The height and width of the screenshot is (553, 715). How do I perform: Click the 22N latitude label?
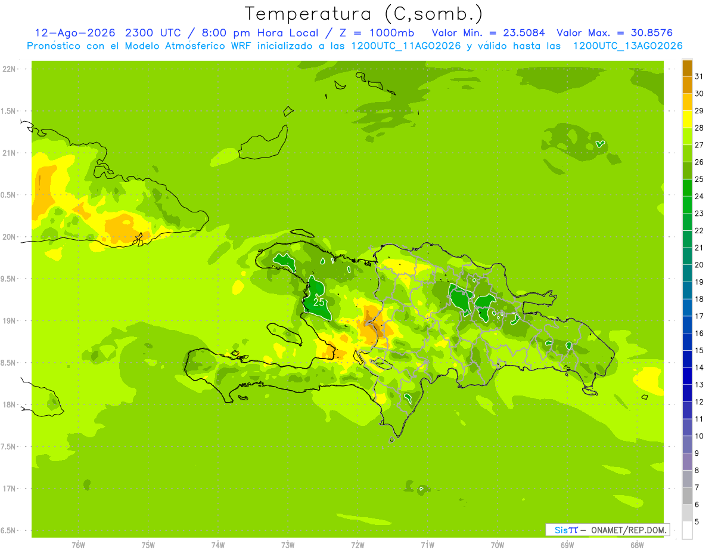click(9, 69)
